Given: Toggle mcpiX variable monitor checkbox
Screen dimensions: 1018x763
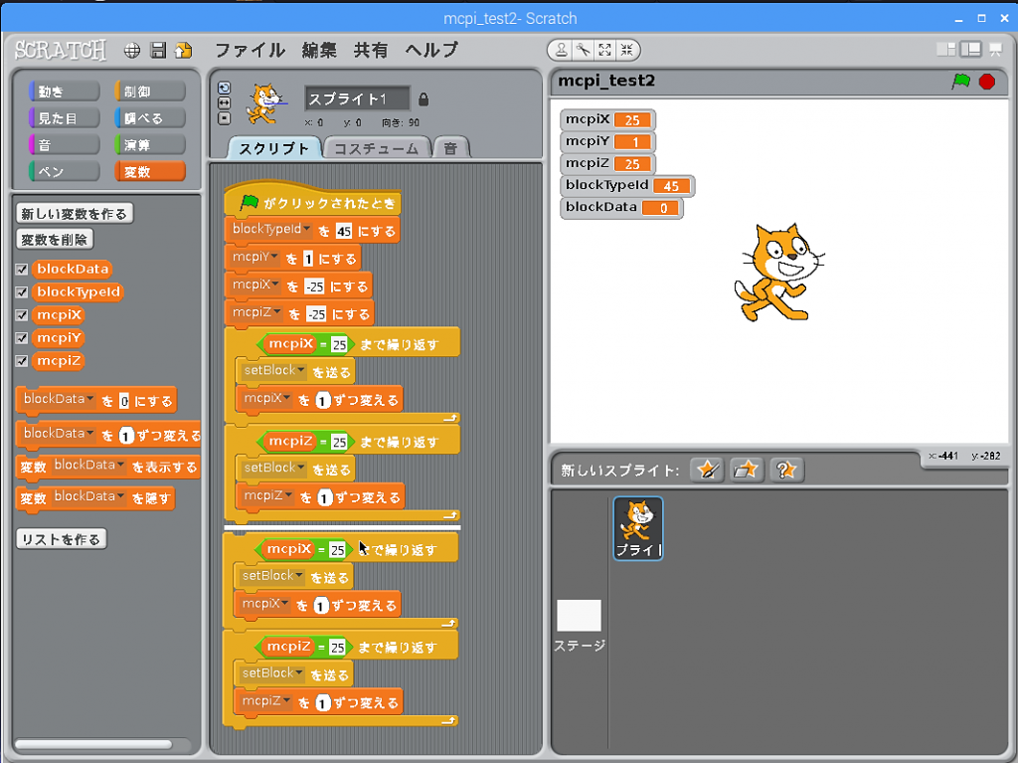Looking at the screenshot, I should coord(22,315).
